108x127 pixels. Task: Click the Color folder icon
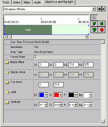(7, 92)
